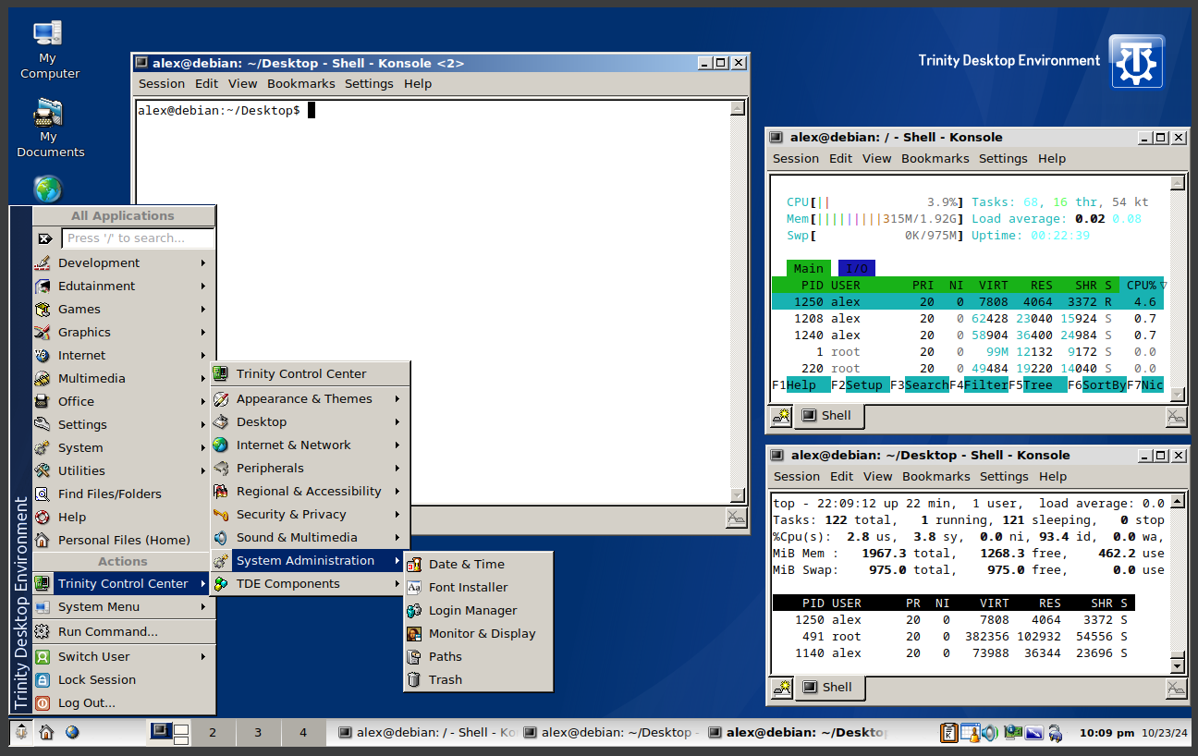The image size is (1198, 756).
Task: Expand the Development applications submenu
Action: coord(99,262)
